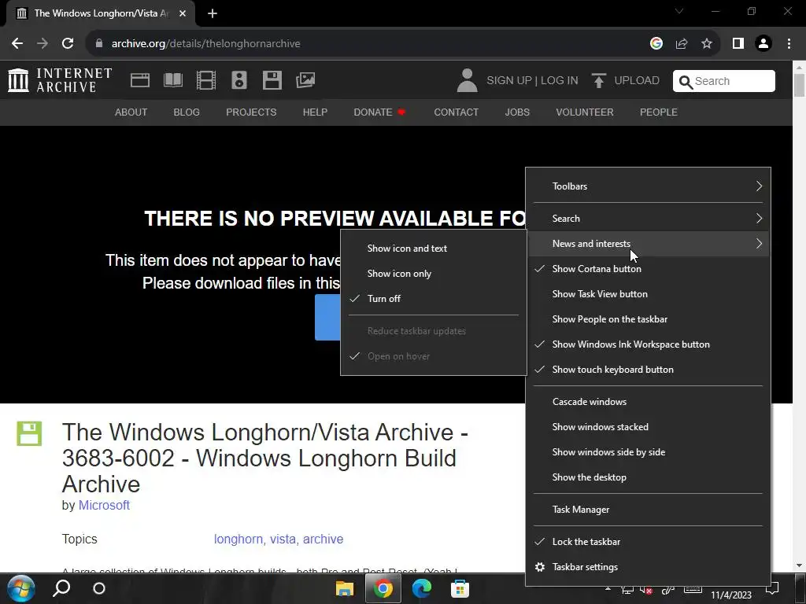Open File Explorer from the taskbar
Viewport: 806px width, 604px height.
[x=345, y=588]
